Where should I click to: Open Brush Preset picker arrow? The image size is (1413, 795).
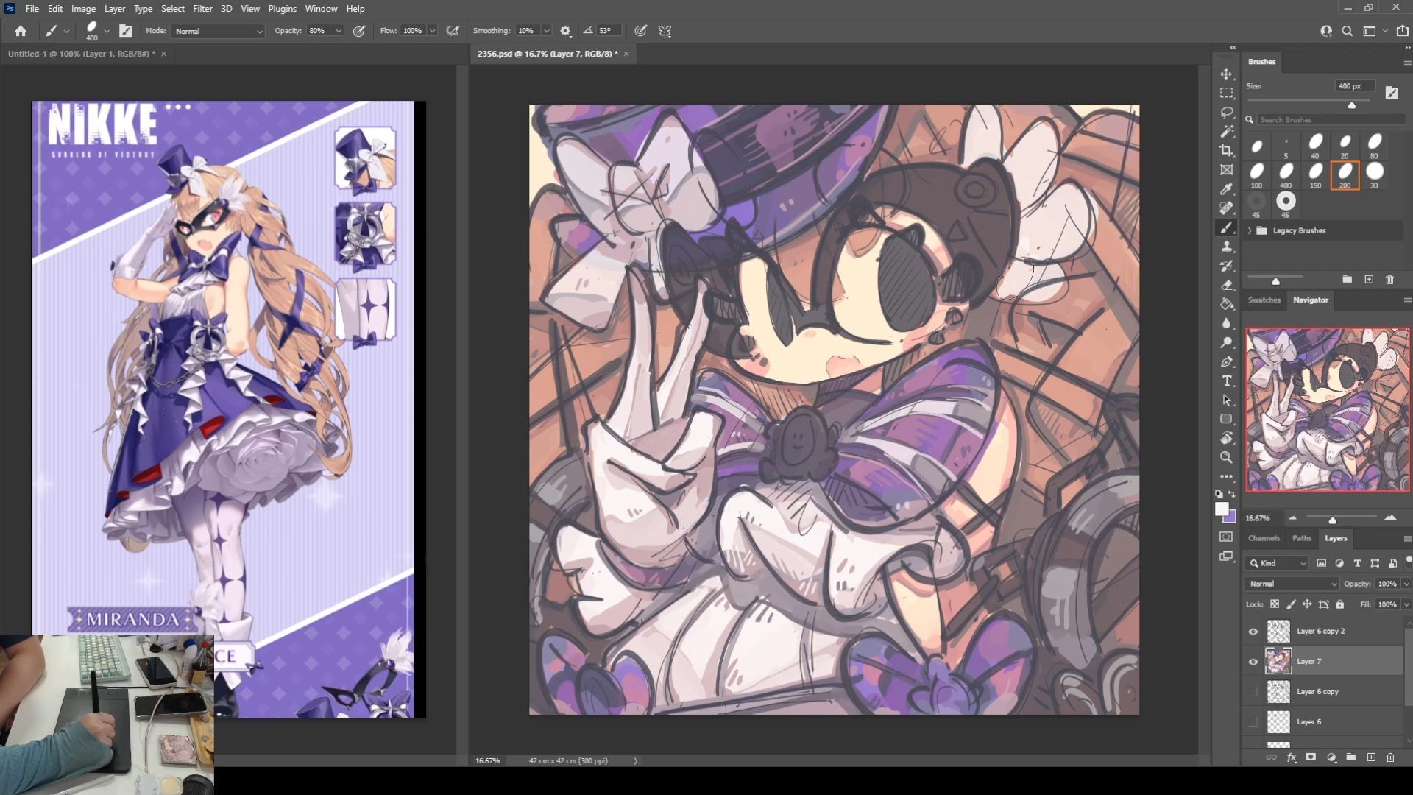pos(107,31)
